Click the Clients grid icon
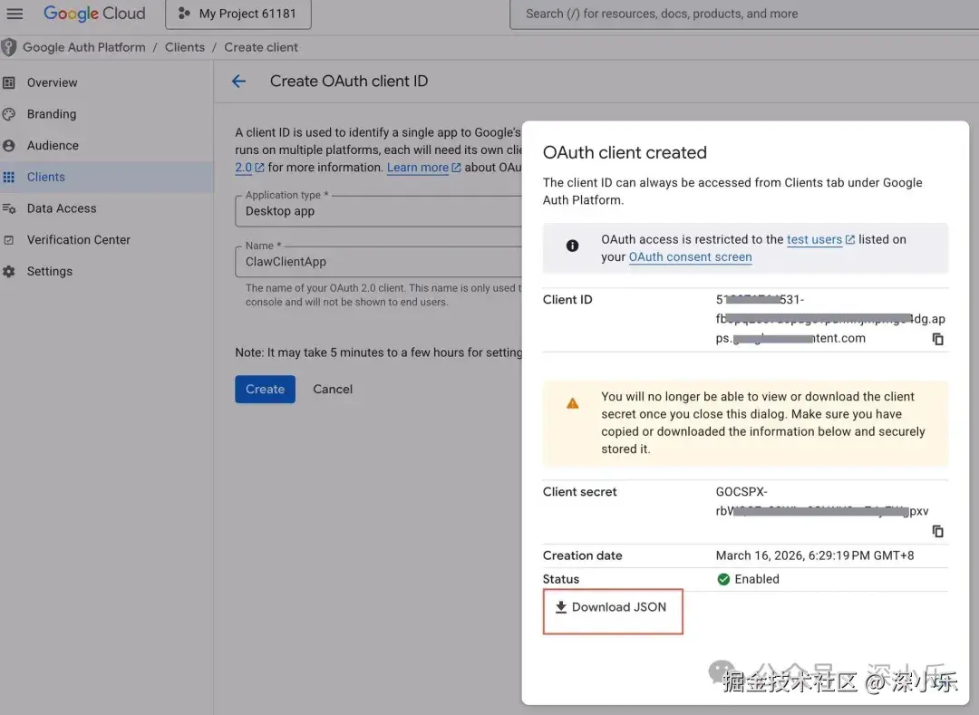 coord(9,178)
